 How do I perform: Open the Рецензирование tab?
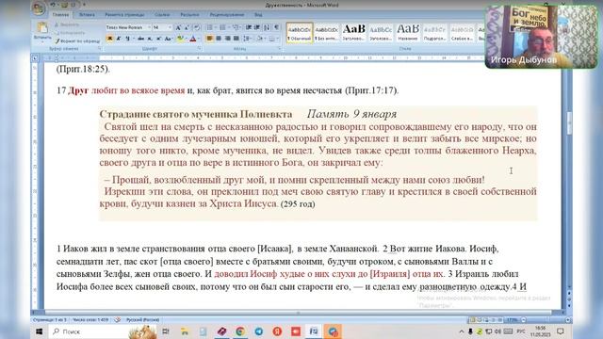227,15
